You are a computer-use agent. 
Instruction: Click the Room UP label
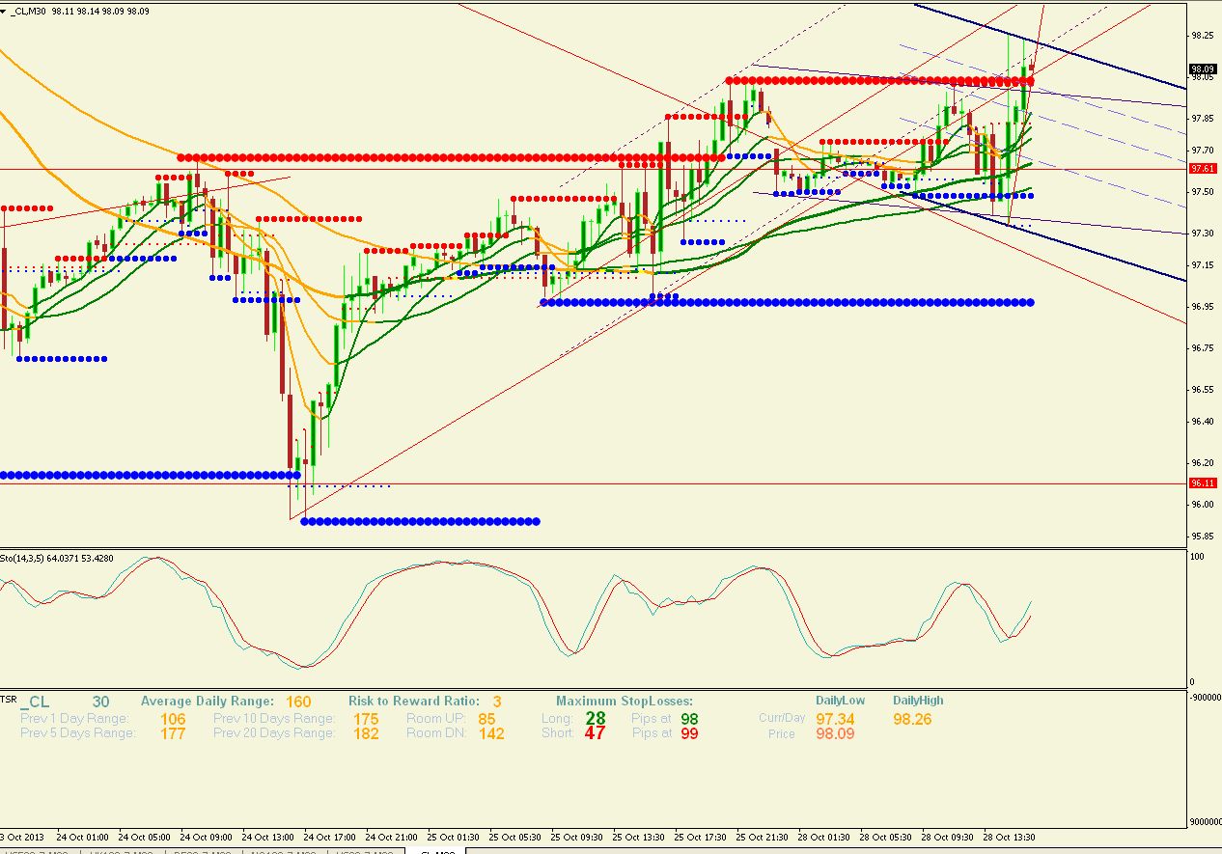coord(435,719)
